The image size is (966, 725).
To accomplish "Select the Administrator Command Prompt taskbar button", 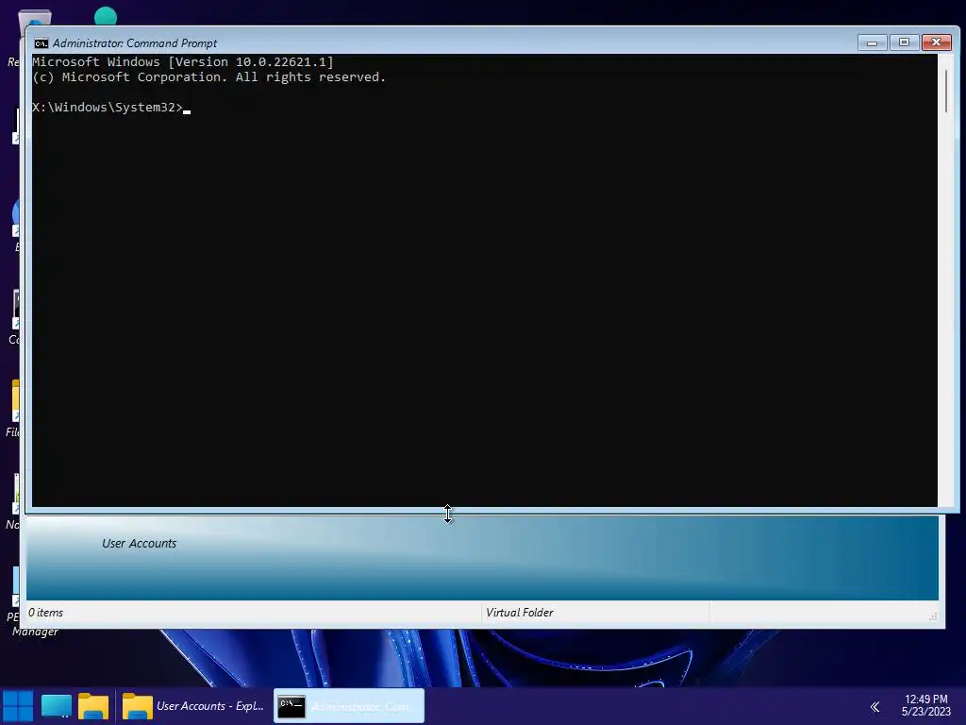I will click(349, 706).
